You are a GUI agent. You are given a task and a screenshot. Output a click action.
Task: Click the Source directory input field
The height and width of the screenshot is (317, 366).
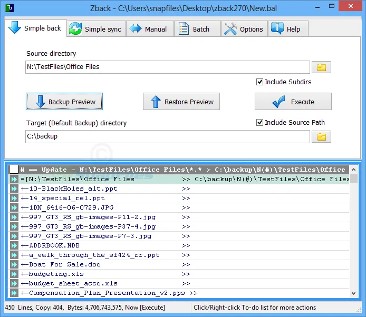click(168, 67)
